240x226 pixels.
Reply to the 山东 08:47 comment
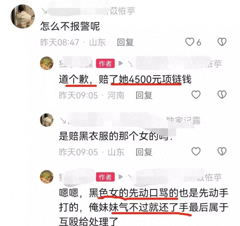click(125, 42)
